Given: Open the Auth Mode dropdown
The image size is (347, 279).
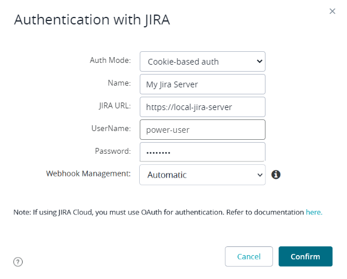Looking at the screenshot, I should click(x=203, y=62).
